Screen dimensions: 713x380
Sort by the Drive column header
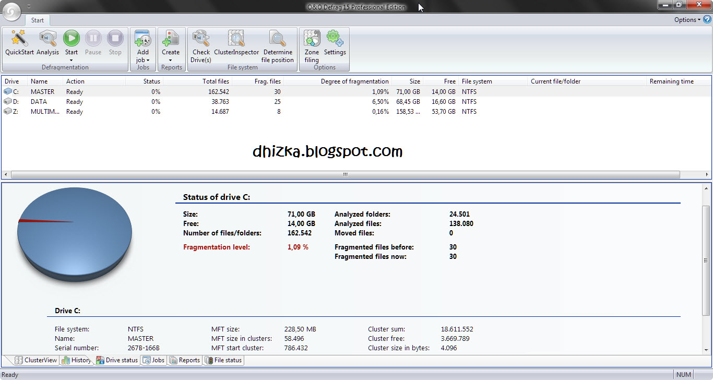pyautogui.click(x=14, y=81)
